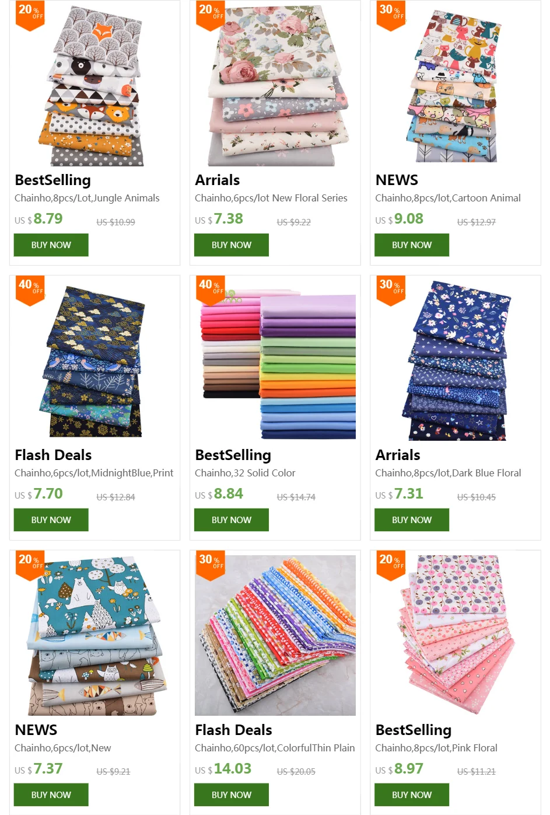Open the Chainho,8pcs/lot,Cartoon Animal link
Screen dimensions: 550x815
448,198
